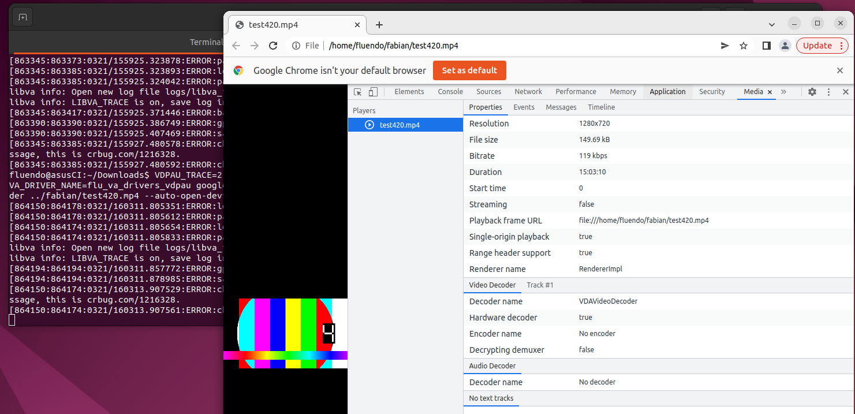This screenshot has width=855, height=414.
Task: Click the send to your devices icon
Action: coord(725,45)
